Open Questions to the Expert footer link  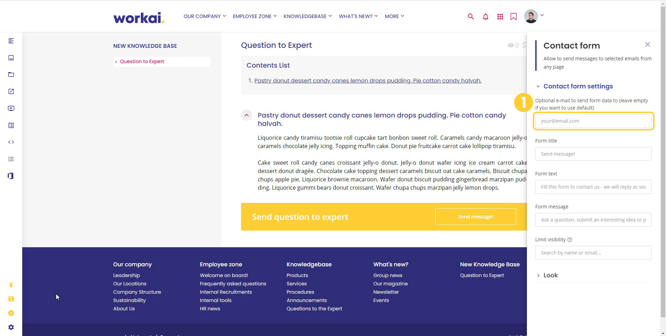click(x=314, y=309)
